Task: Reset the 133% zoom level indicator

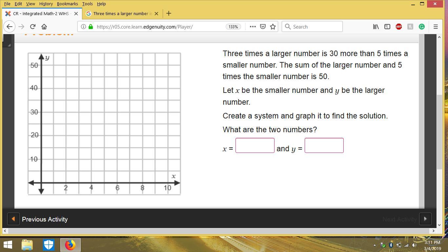Action: coord(233,27)
